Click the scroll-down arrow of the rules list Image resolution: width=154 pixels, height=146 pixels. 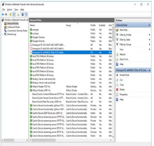click(113, 137)
